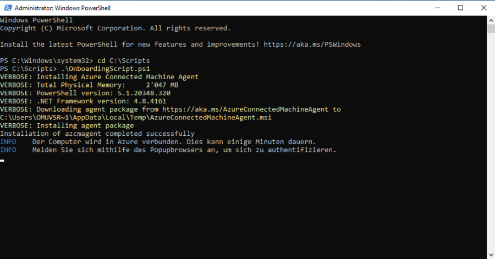Click the 'Administrator: Windows PowerShell' title text
The width and height of the screenshot is (495, 259).
[x=63, y=8]
